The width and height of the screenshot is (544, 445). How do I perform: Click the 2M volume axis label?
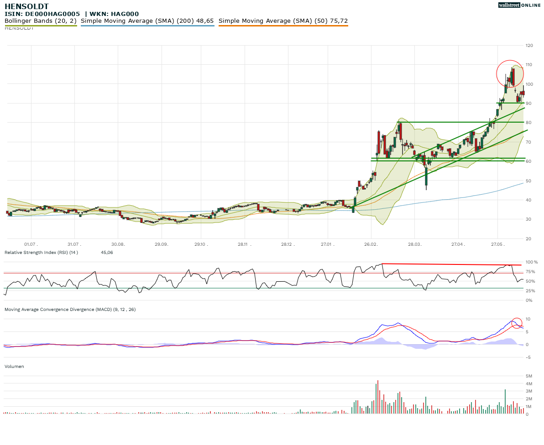[x=529, y=399]
